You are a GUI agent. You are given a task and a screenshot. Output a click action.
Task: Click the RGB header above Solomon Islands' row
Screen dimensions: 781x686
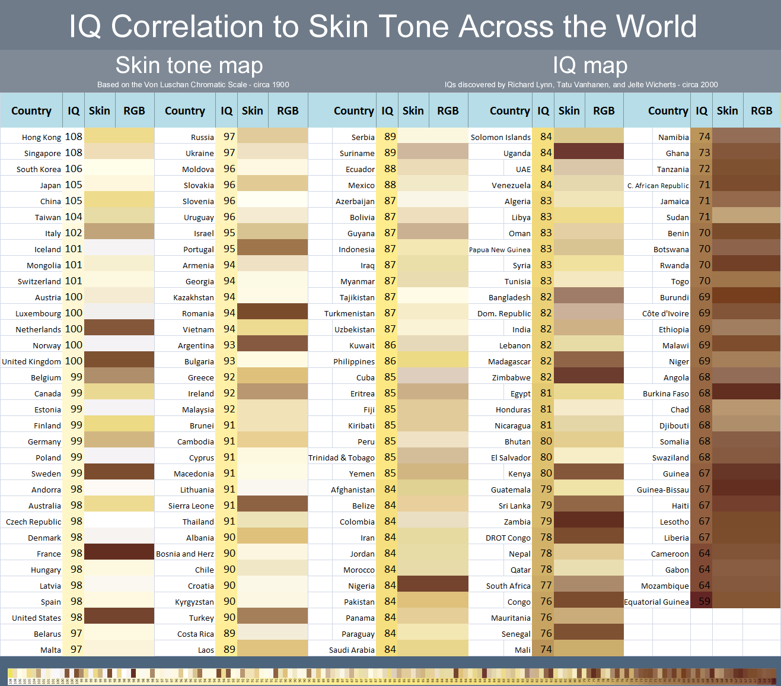(604, 110)
